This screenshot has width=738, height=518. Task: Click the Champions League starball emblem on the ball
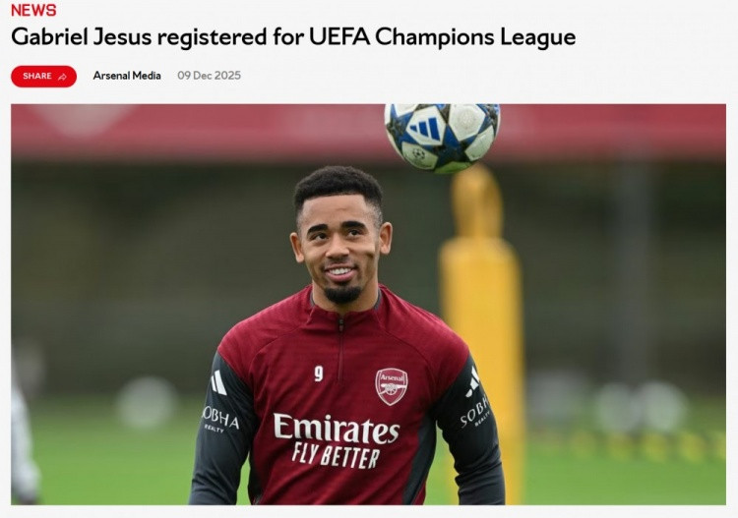click(x=418, y=154)
